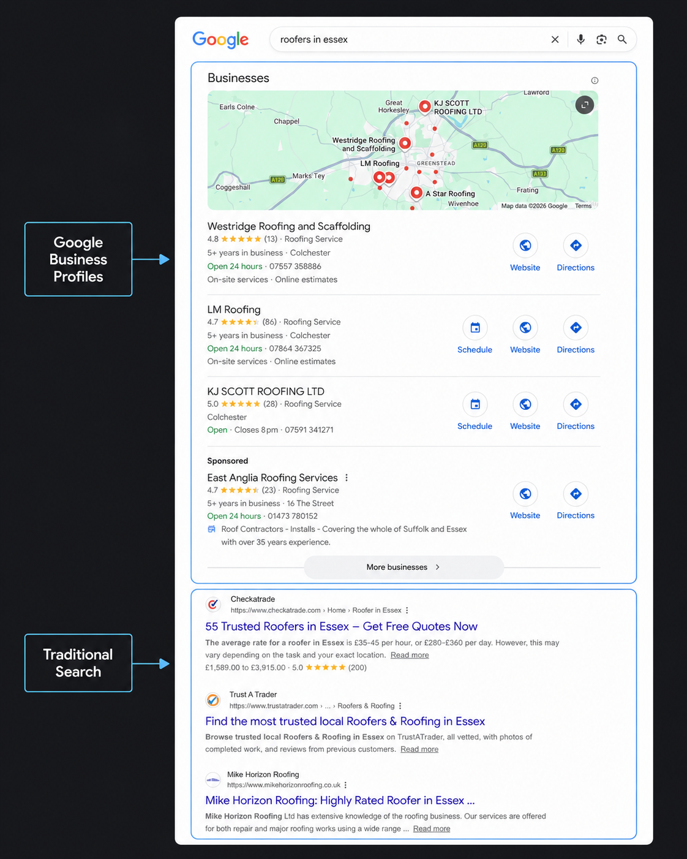Clear the search box with X icon
The image size is (687, 859).
coord(555,39)
